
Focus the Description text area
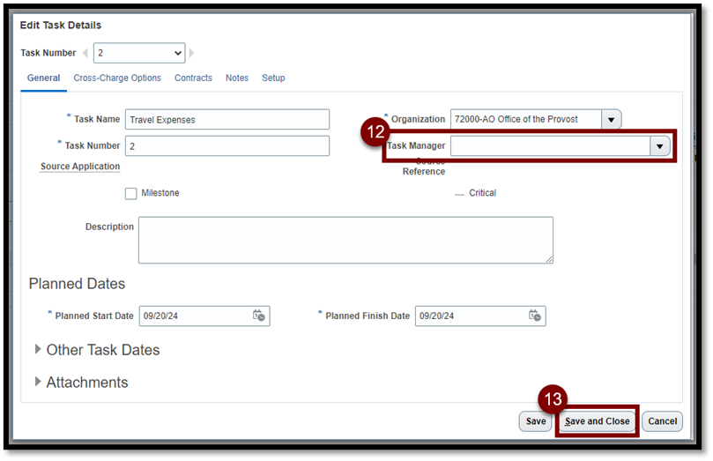(345, 240)
